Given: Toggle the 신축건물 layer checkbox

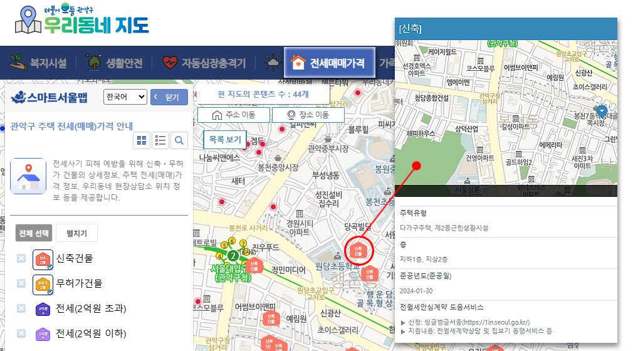Looking at the screenshot, I should pos(21,258).
